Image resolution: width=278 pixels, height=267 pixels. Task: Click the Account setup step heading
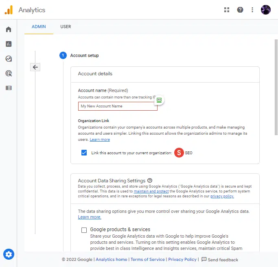point(84,55)
